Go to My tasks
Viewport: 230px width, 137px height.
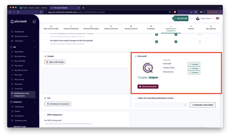coord(18,75)
